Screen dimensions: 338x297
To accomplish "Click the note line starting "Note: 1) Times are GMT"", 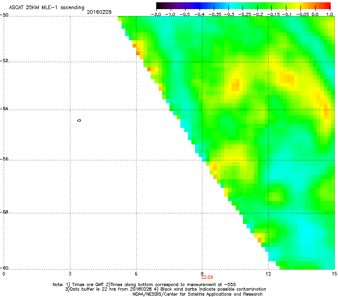I will [144, 285].
